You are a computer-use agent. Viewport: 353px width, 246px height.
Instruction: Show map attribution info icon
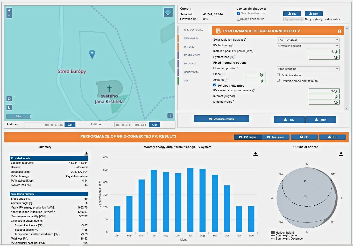point(170,116)
